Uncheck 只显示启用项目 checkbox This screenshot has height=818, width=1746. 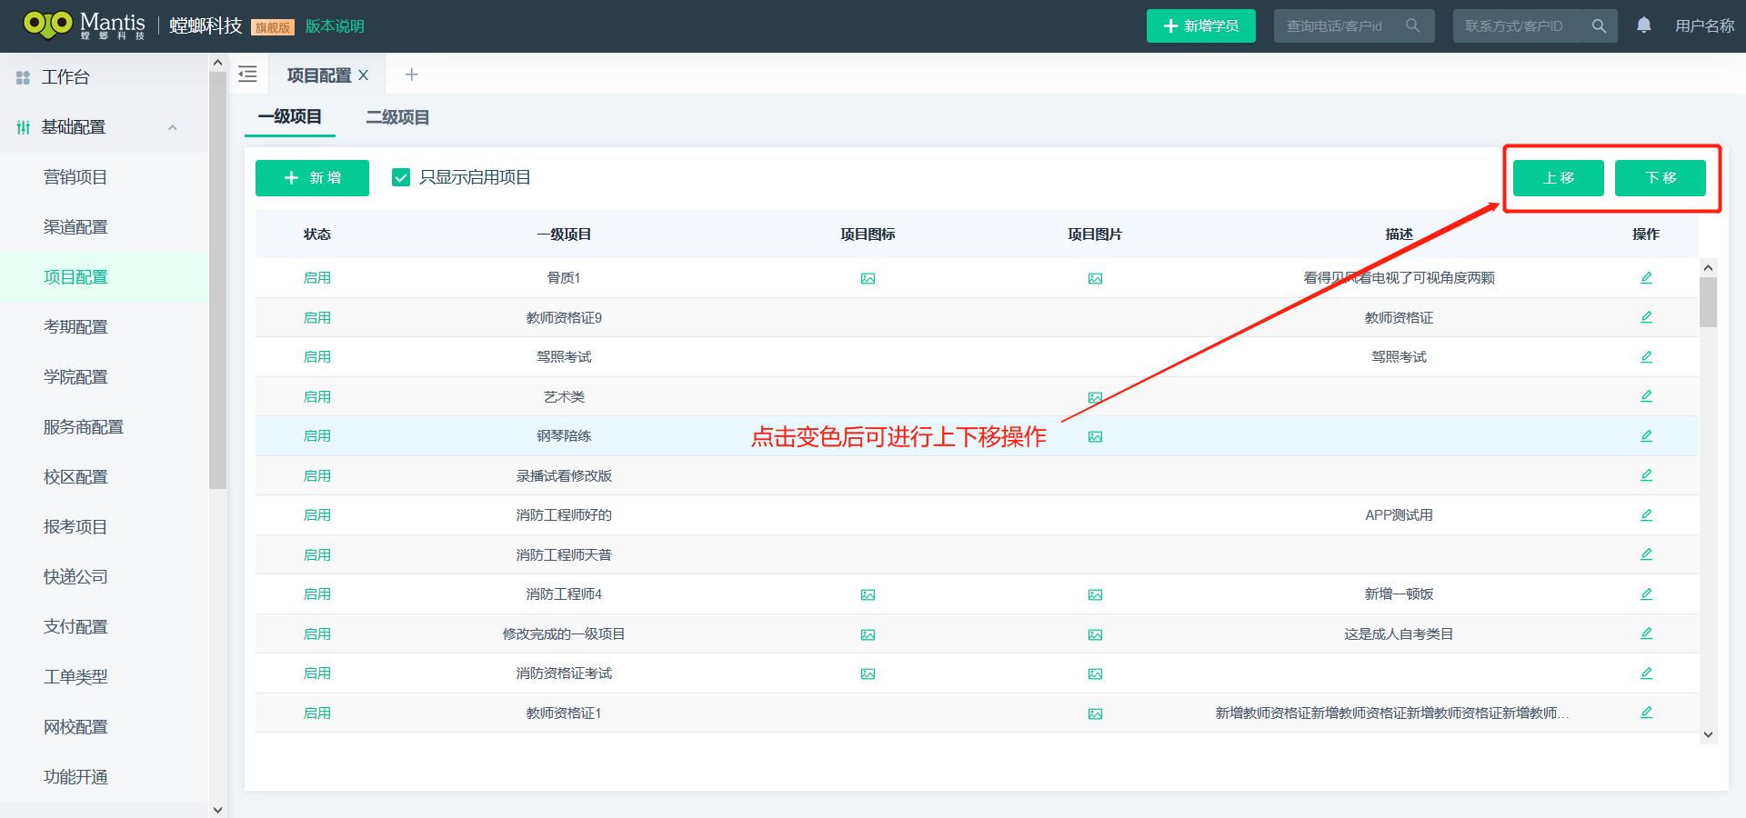[x=401, y=177]
